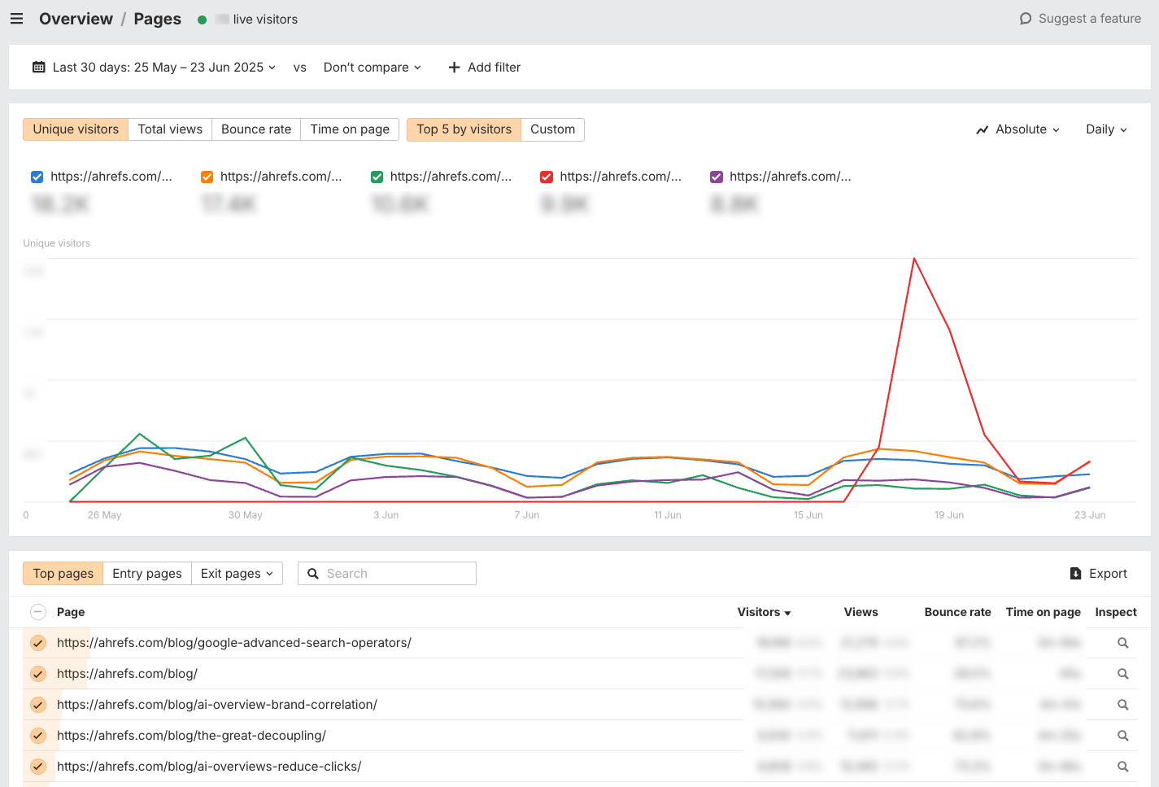The height and width of the screenshot is (787, 1159).
Task: Click the speech bubble beside Suggest a feature
Action: pyautogui.click(x=1026, y=18)
